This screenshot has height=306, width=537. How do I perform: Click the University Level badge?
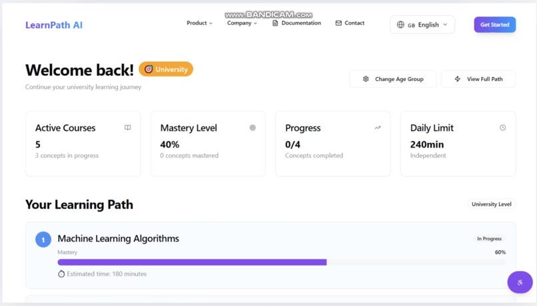(491, 204)
